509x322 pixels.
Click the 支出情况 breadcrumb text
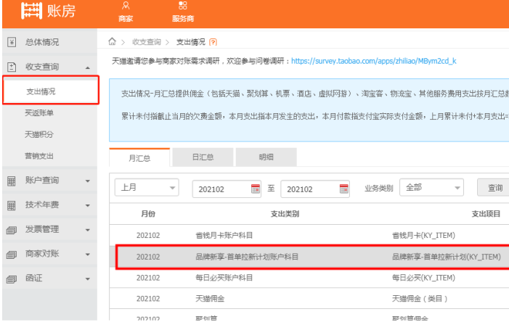point(190,42)
